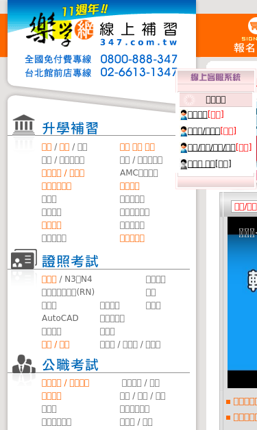The image size is (257, 430).
Task: Open the N3 N4 exam link
Action: point(78,279)
